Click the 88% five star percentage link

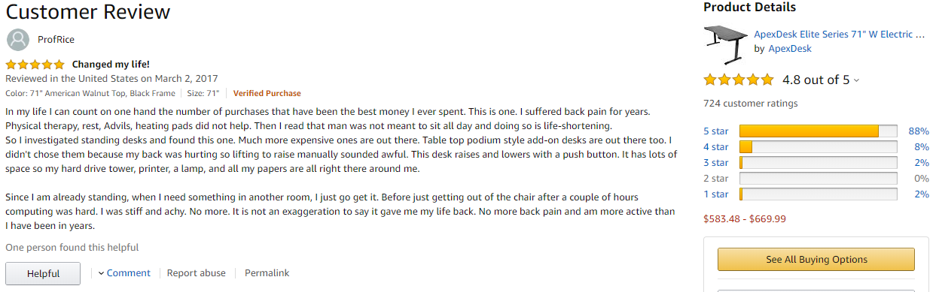click(919, 131)
